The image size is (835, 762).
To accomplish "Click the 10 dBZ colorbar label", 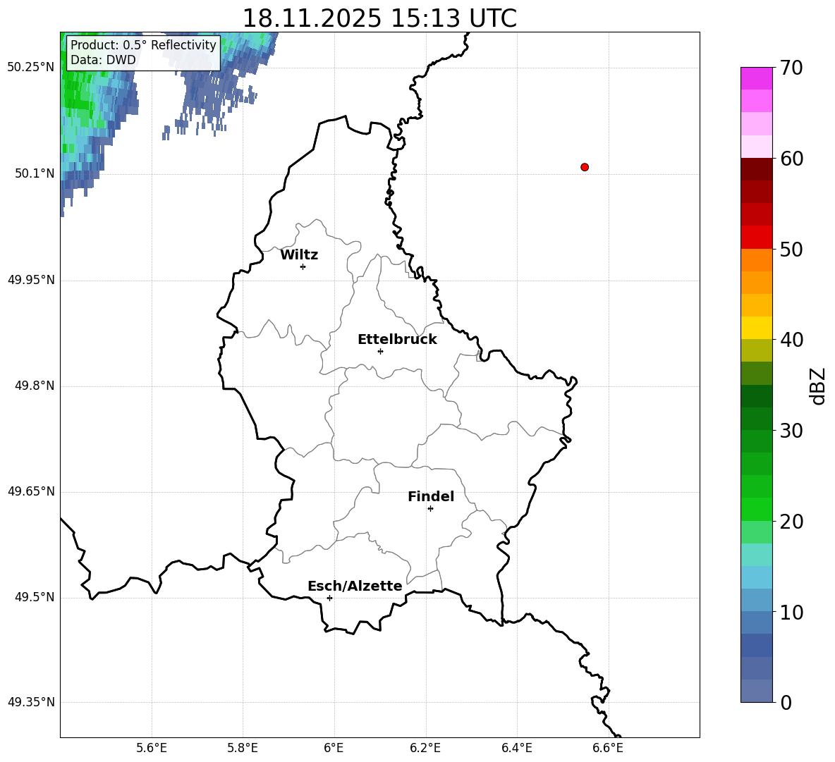I will click(791, 612).
